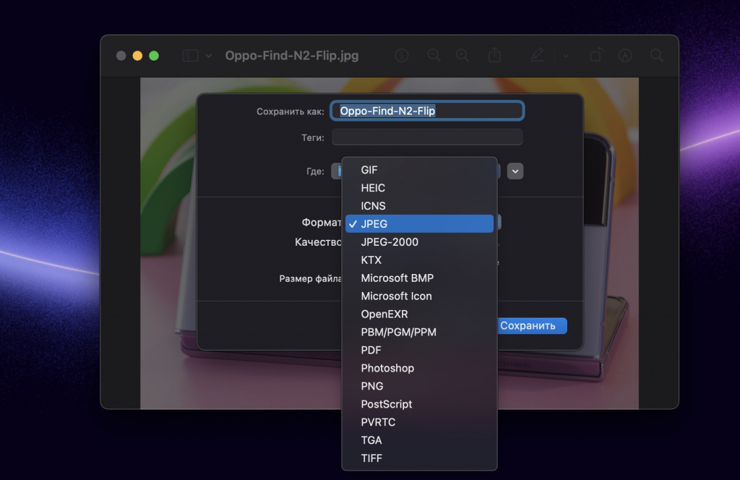Show image info inspector icon
This screenshot has width=740, height=480.
402,56
